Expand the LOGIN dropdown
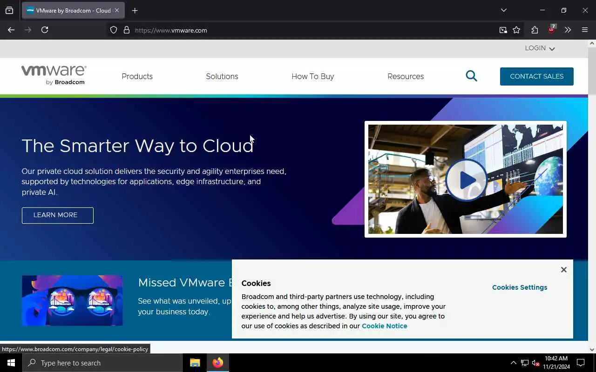Screen dimensions: 596x372 (540, 48)
